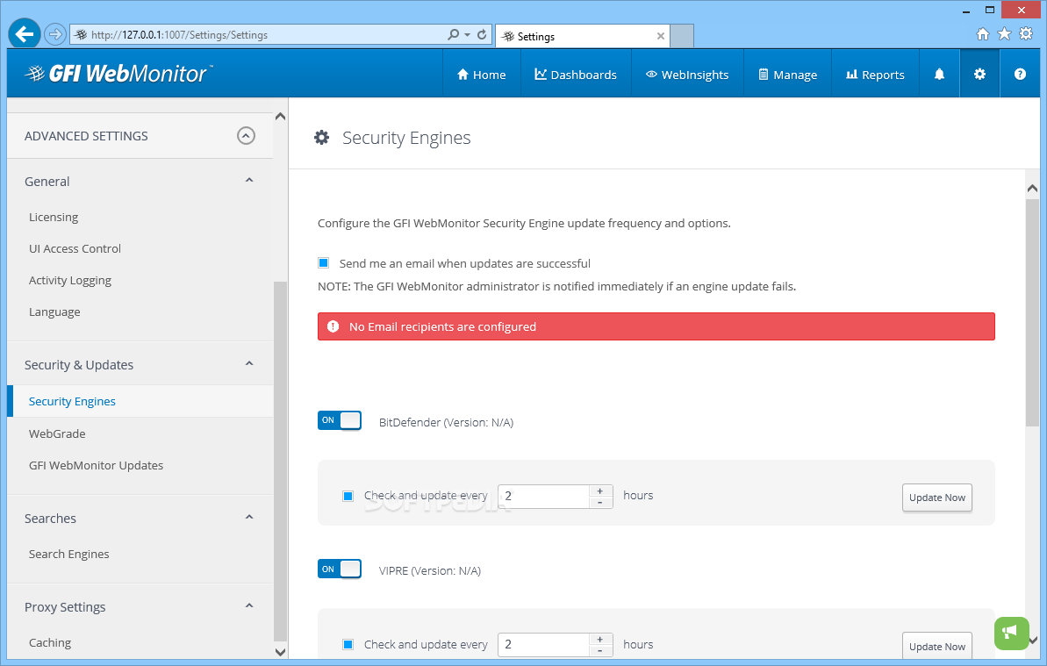
Task: Open Caching settings
Action: click(49, 642)
